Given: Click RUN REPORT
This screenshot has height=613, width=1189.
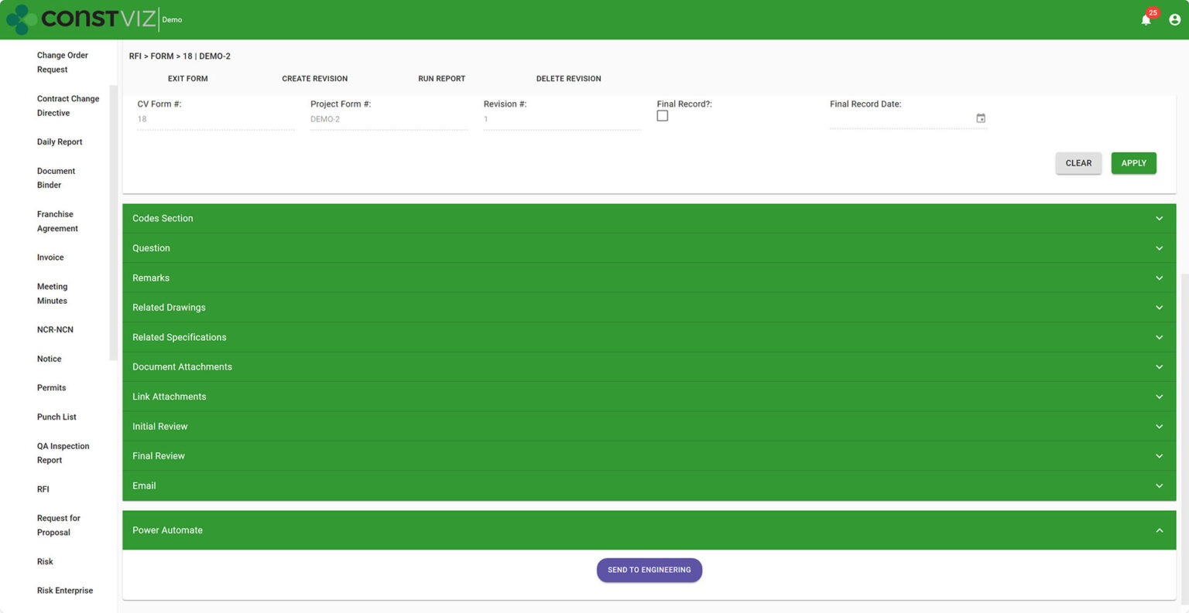Looking at the screenshot, I should click(x=441, y=78).
